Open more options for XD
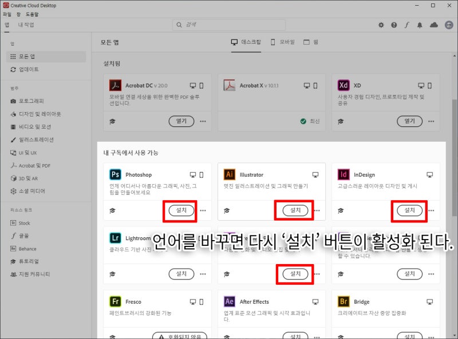 (431, 121)
